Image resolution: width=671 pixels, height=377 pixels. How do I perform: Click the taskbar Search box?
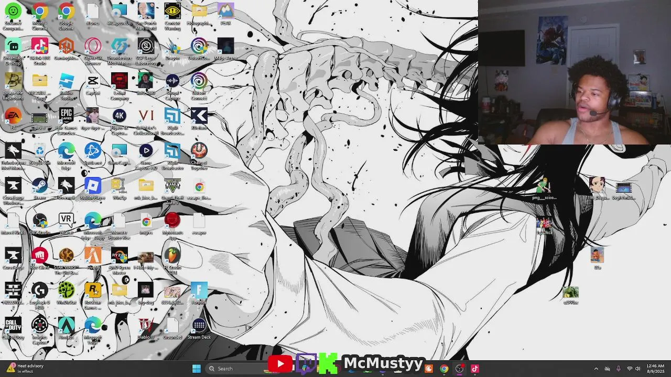click(235, 369)
